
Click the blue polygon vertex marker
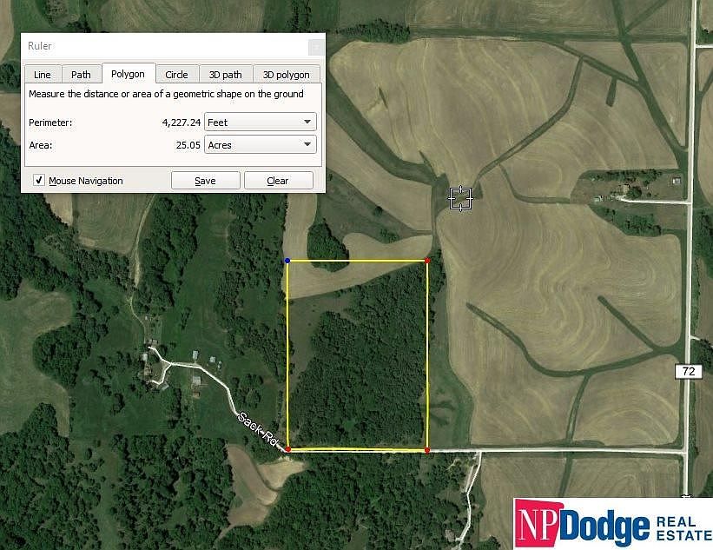[287, 260]
